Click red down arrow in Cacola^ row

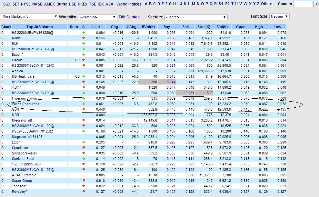[84, 60]
